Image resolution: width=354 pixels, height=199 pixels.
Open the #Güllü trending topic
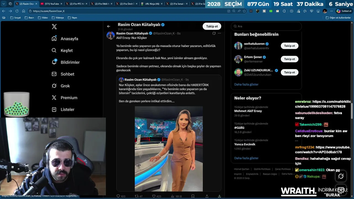pyautogui.click(x=239, y=128)
